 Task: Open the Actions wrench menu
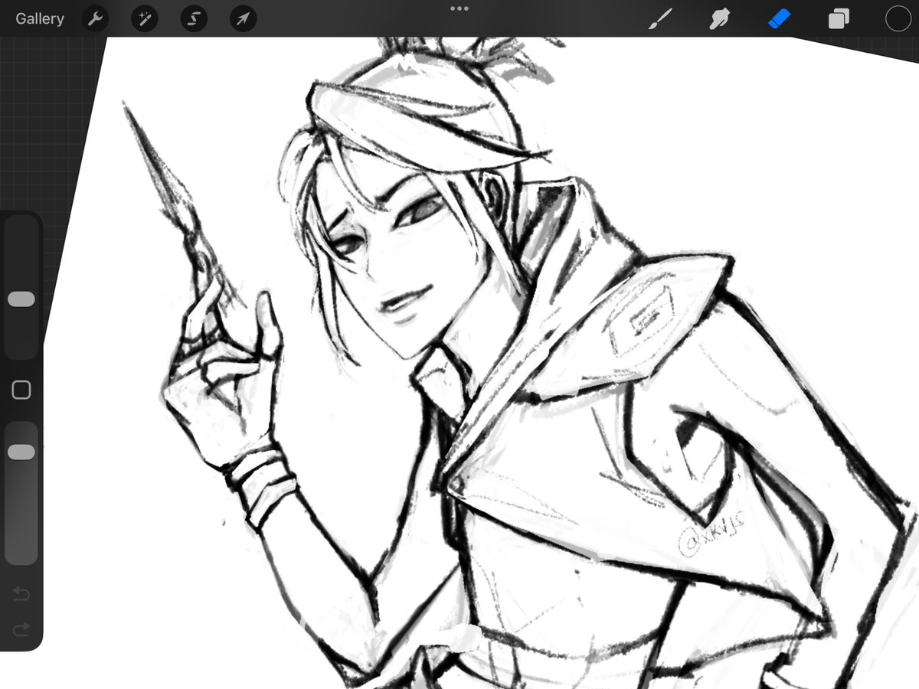[95, 19]
